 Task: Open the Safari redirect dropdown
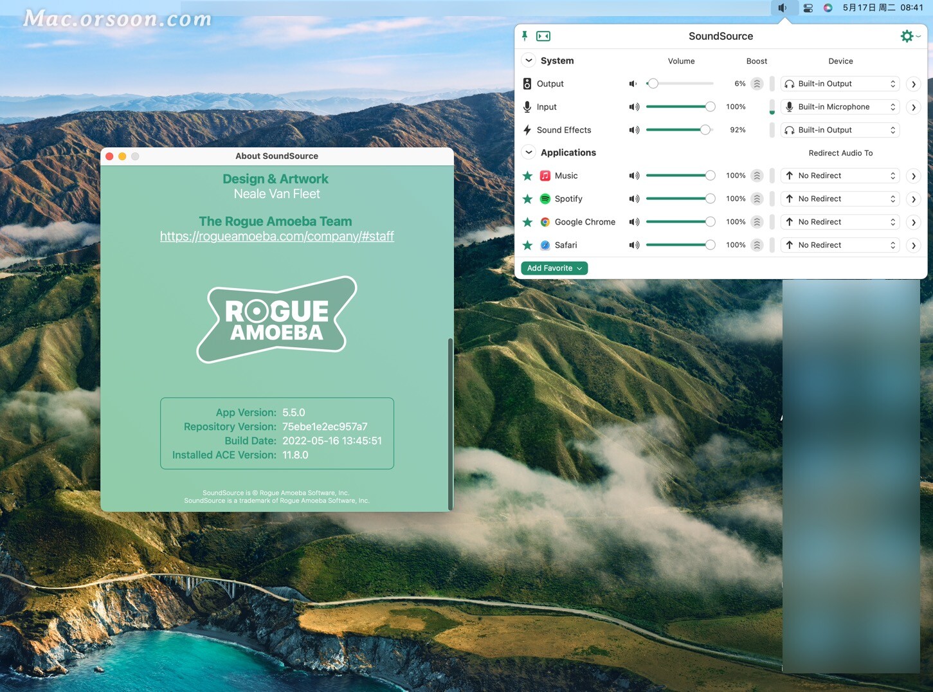(840, 245)
